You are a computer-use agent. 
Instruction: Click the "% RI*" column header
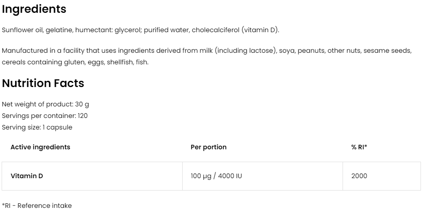[x=359, y=147]
